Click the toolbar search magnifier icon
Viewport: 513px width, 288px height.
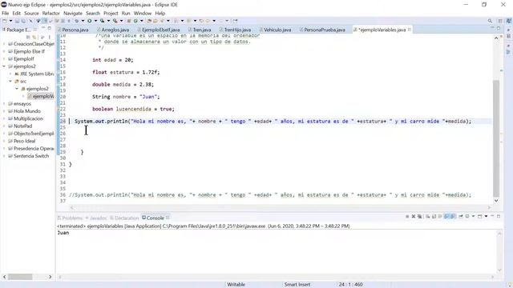490,21
